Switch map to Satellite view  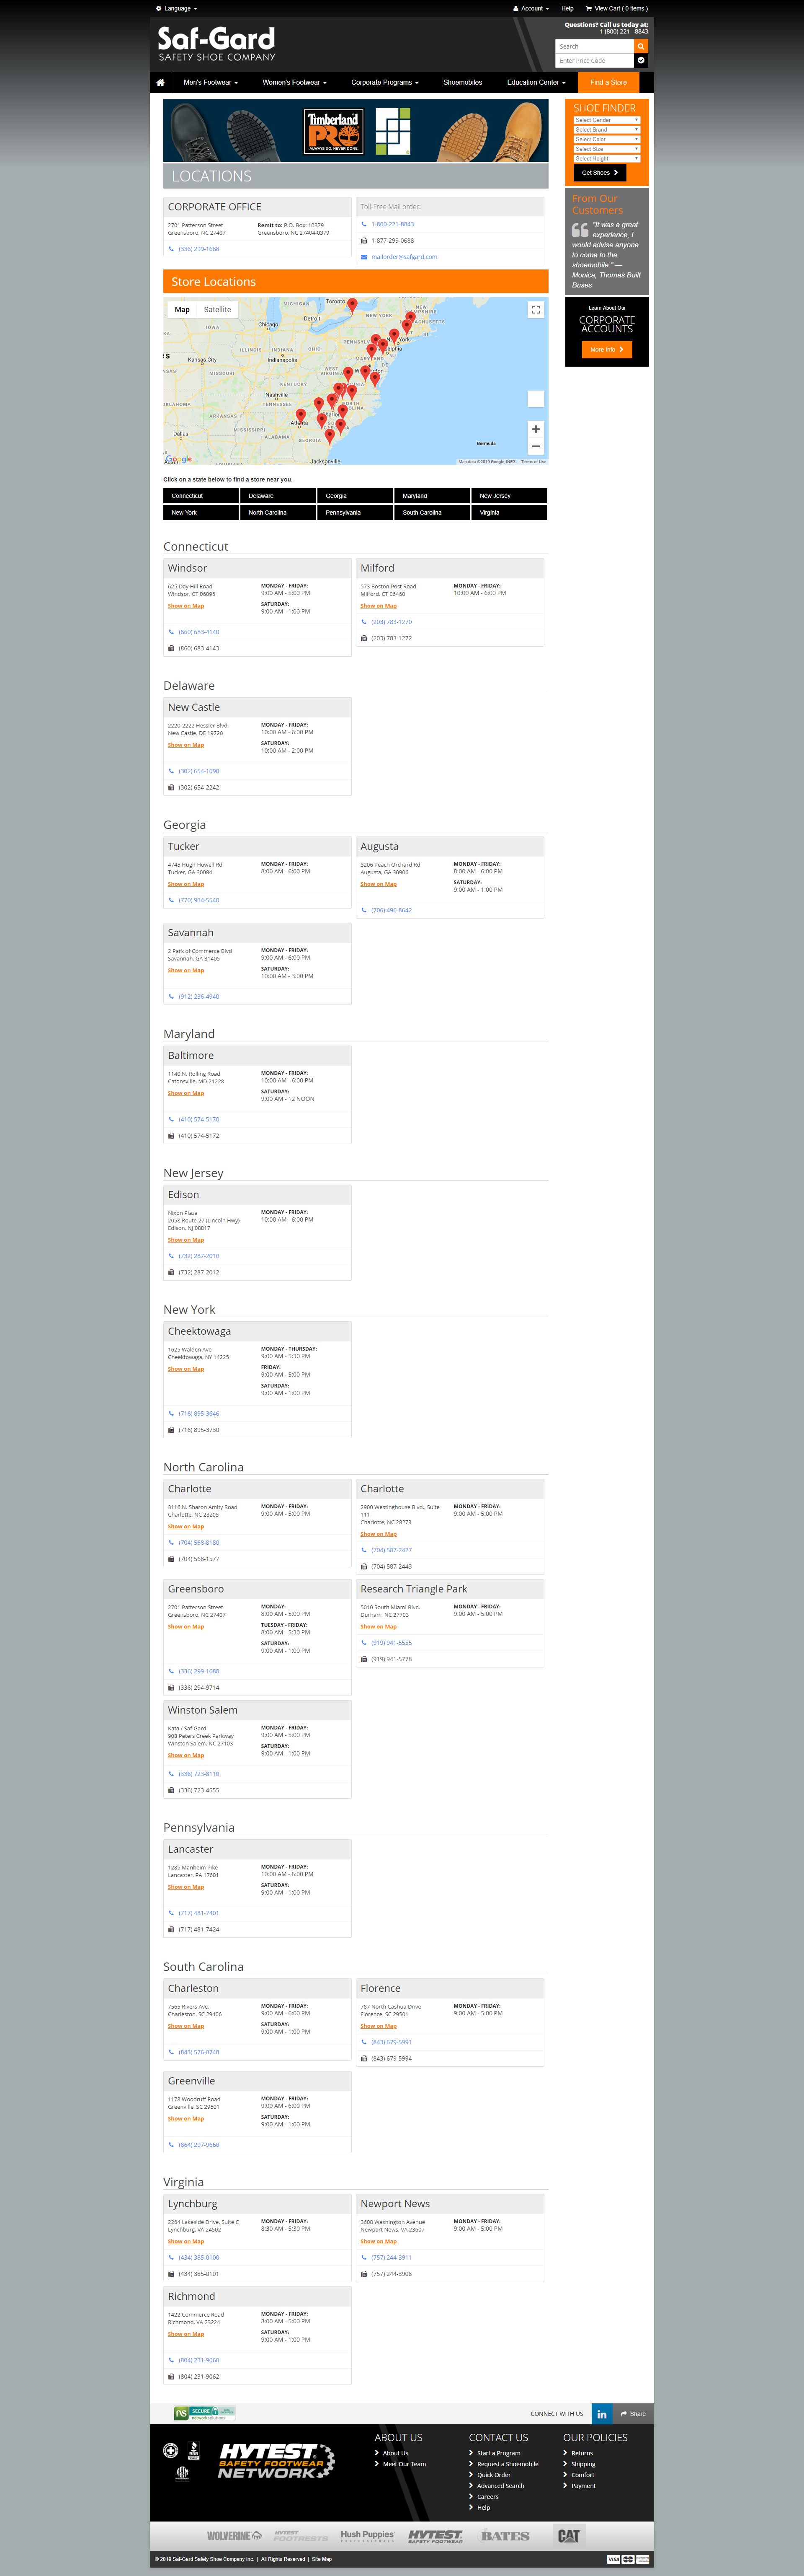point(218,310)
